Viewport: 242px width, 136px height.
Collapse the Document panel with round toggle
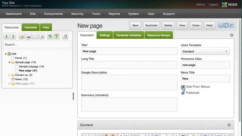point(232,35)
